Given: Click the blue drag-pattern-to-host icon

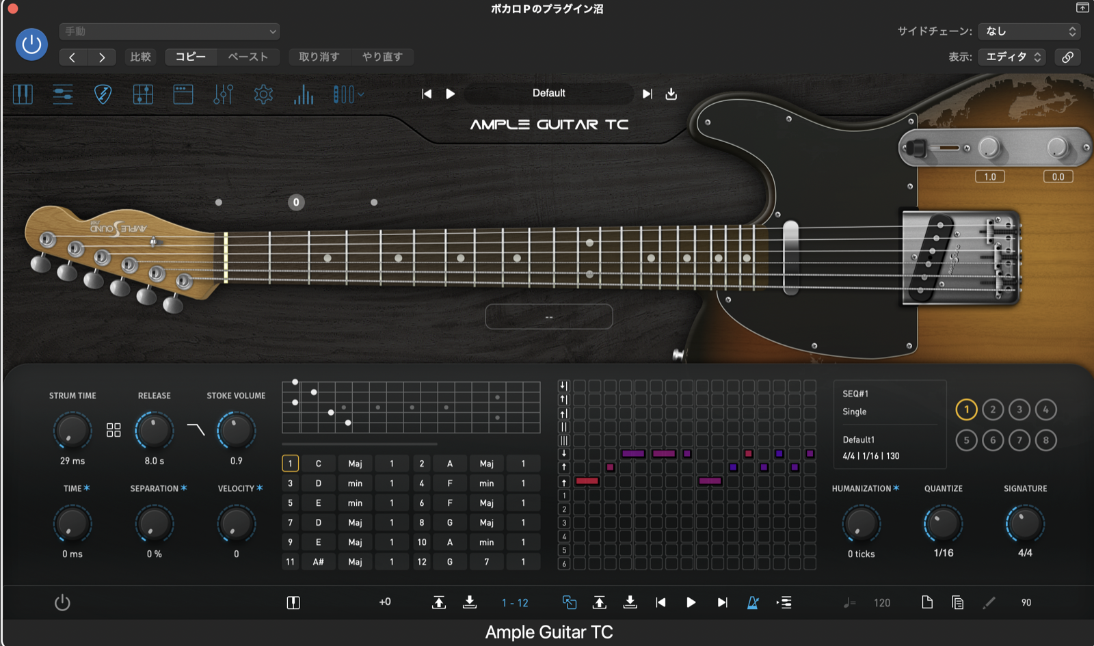Looking at the screenshot, I should coord(569,602).
